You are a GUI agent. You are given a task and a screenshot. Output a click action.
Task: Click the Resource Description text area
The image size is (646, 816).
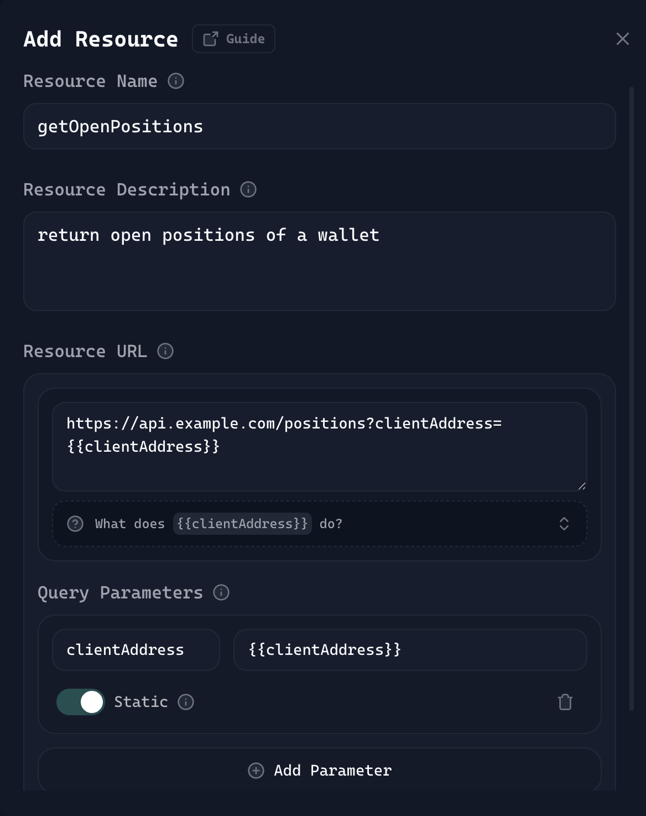click(x=319, y=261)
